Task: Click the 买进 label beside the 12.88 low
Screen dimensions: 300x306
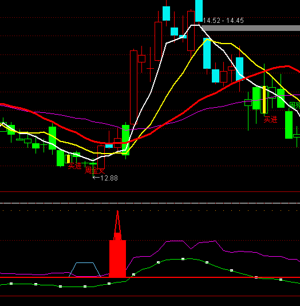Action: click(74, 166)
